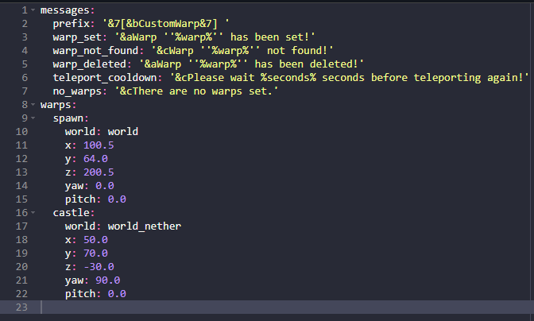
Task: Place cursor on yaw value 90.0
Action: 107,280
